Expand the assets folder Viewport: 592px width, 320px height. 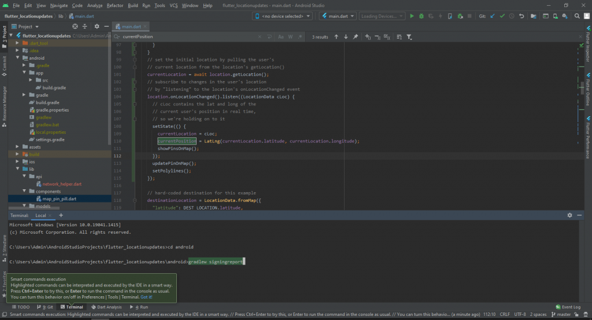17,146
